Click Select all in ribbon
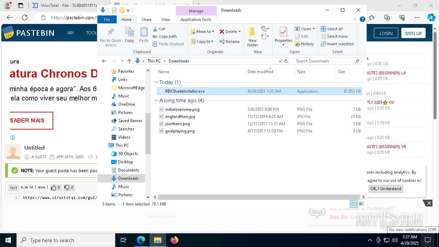Viewport: 439px width, 247px height. click(332, 29)
